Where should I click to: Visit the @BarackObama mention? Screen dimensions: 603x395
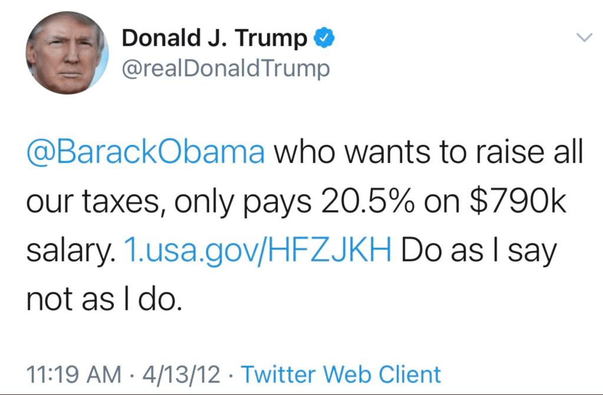coord(145,153)
